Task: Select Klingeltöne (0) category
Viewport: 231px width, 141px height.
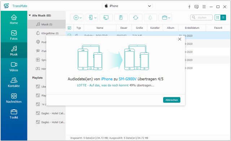Action: [47, 33]
